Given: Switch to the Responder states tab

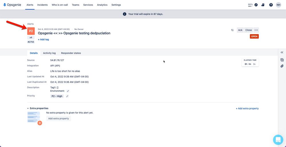Looking at the screenshot, I should 71,53.
